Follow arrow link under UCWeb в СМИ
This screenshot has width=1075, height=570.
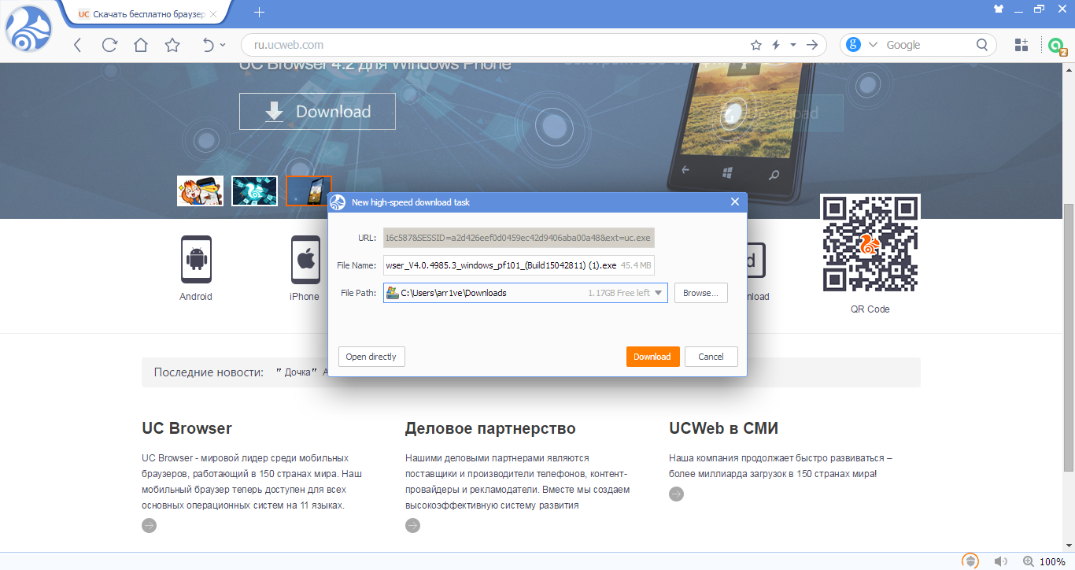677,494
